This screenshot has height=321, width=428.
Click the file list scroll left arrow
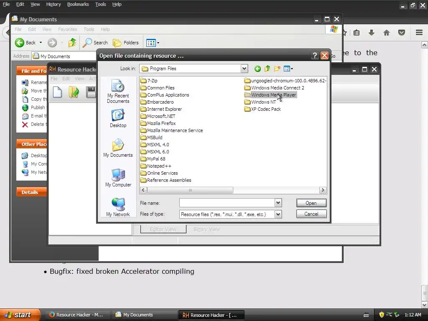click(x=144, y=190)
